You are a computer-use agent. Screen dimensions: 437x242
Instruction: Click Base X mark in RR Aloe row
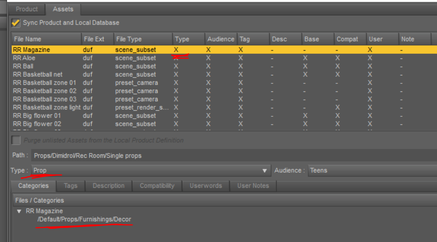[x=305, y=58]
